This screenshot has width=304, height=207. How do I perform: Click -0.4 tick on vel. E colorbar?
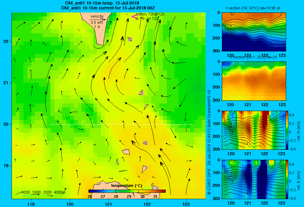(x=292, y=198)
